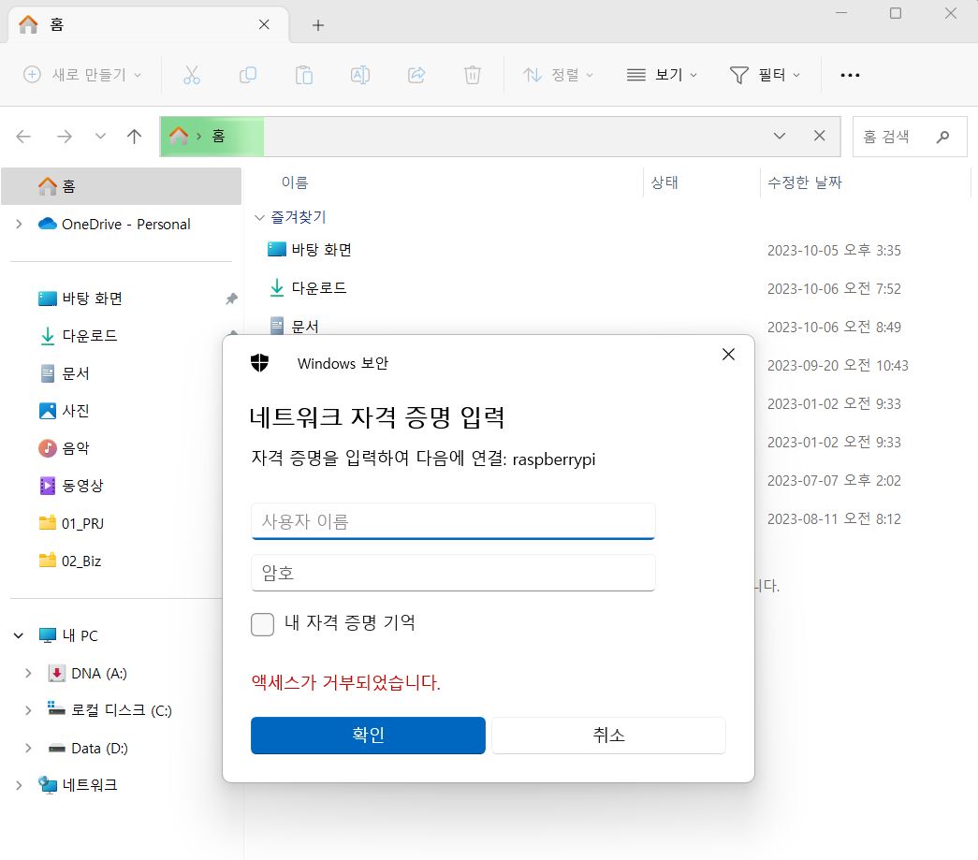Select 내 PC in navigation pane

[80, 635]
